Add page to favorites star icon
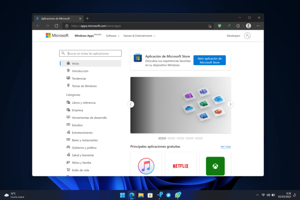Screen dimensions: 300x200 pyautogui.click(x=209, y=26)
